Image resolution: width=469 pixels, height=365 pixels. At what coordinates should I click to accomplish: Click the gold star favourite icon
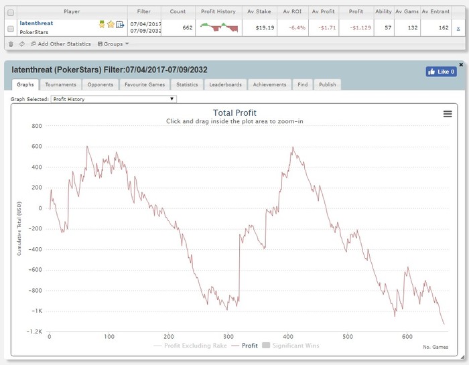(111, 24)
